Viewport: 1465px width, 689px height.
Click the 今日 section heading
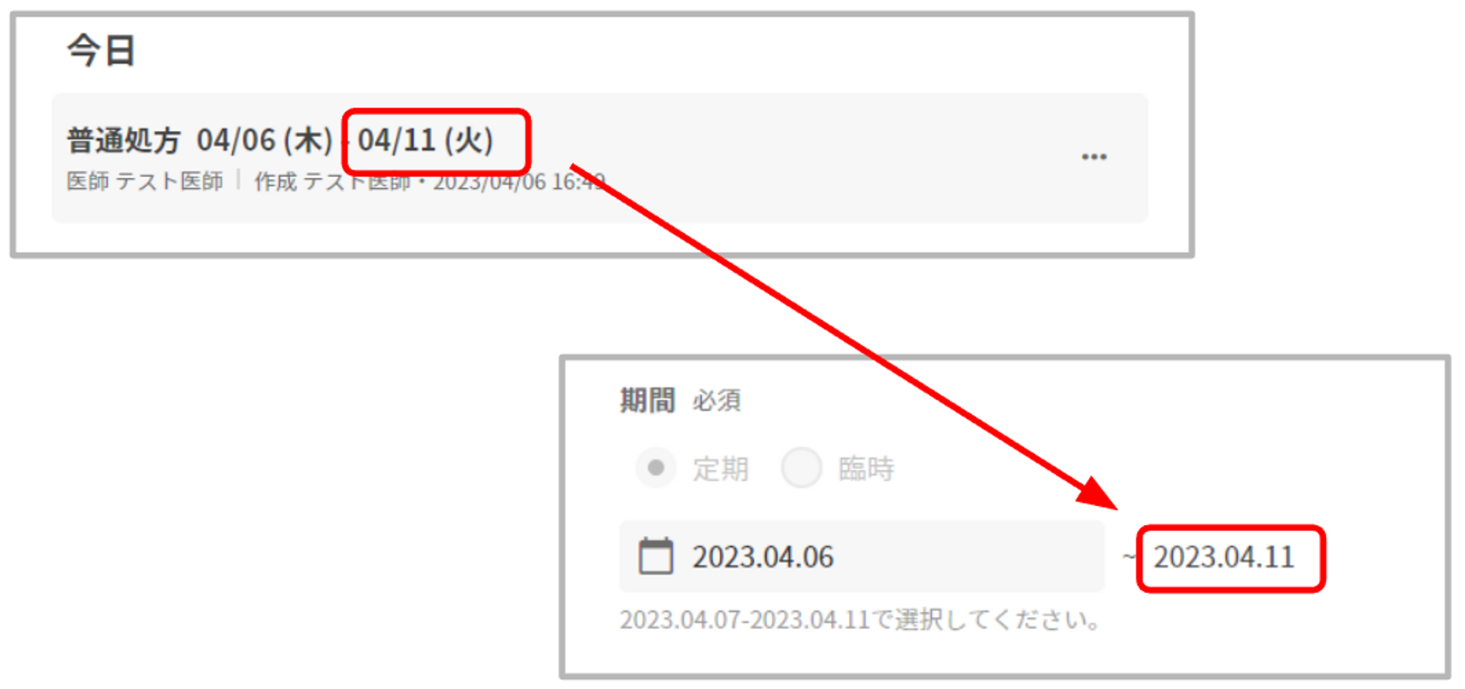click(101, 51)
